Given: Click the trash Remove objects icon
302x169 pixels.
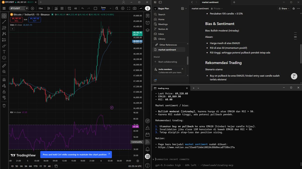Looking at the screenshot, I should pos(4,106).
